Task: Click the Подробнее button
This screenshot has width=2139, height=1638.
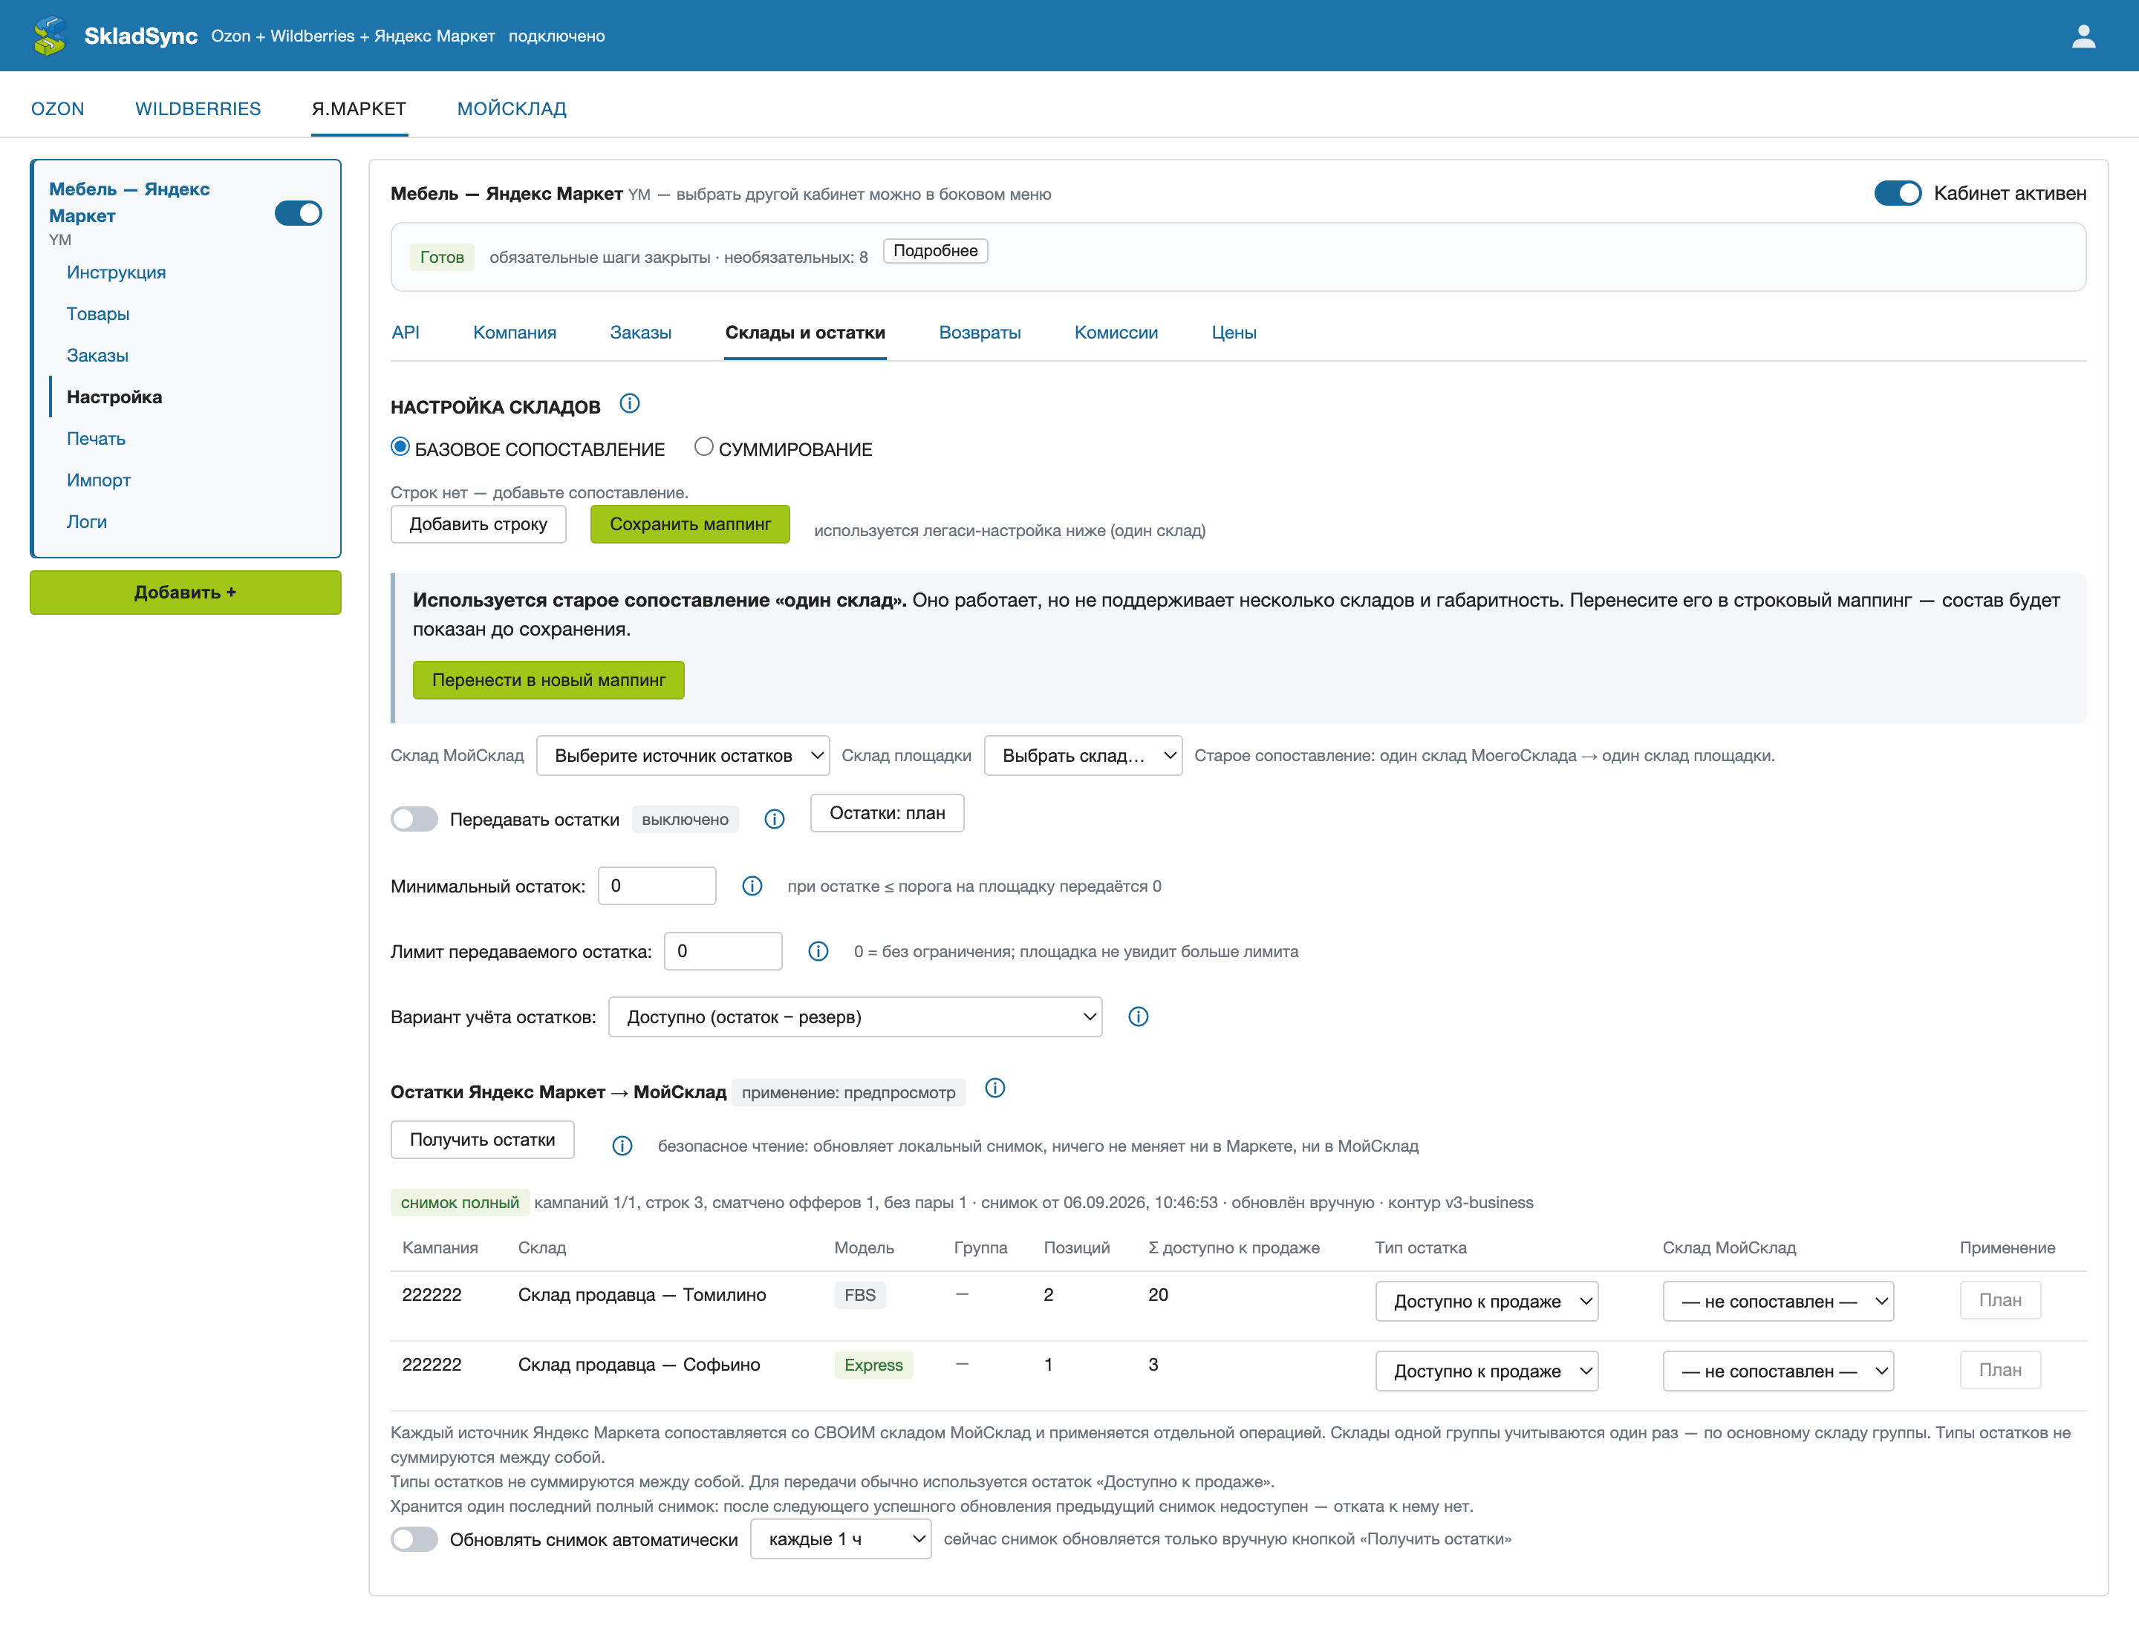Action: [935, 250]
